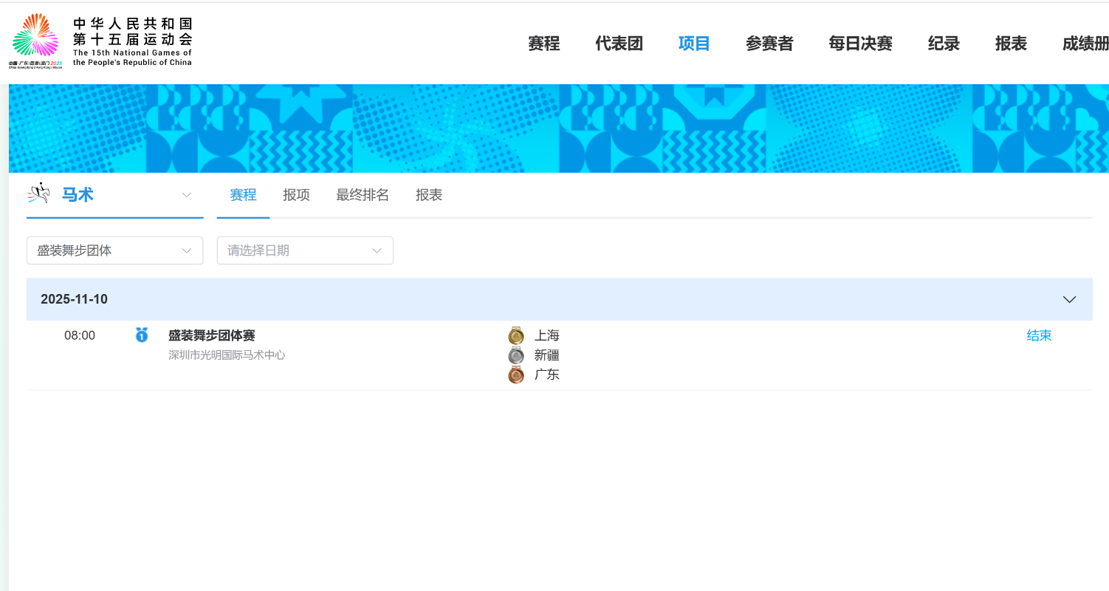
Task: Click the gold medal icon for 上海
Action: point(516,336)
